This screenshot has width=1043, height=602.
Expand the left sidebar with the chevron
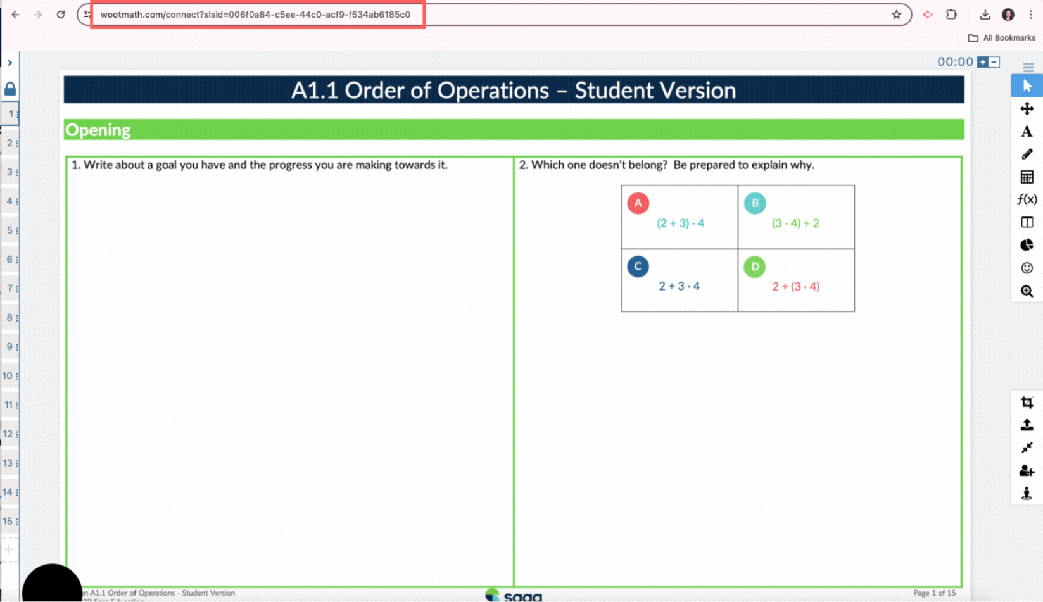click(9, 63)
